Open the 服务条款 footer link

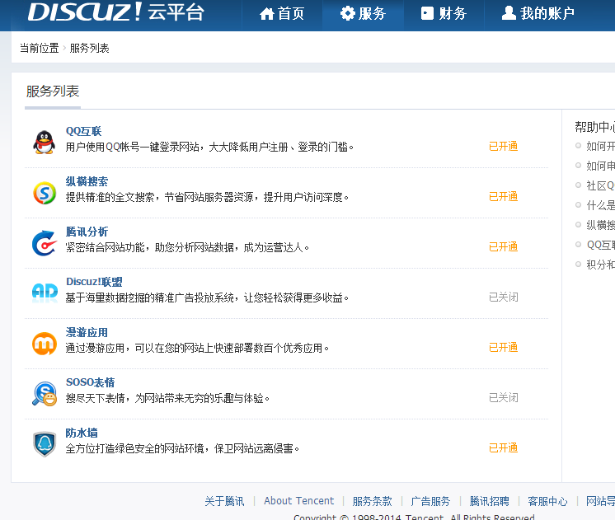pyautogui.click(x=373, y=501)
